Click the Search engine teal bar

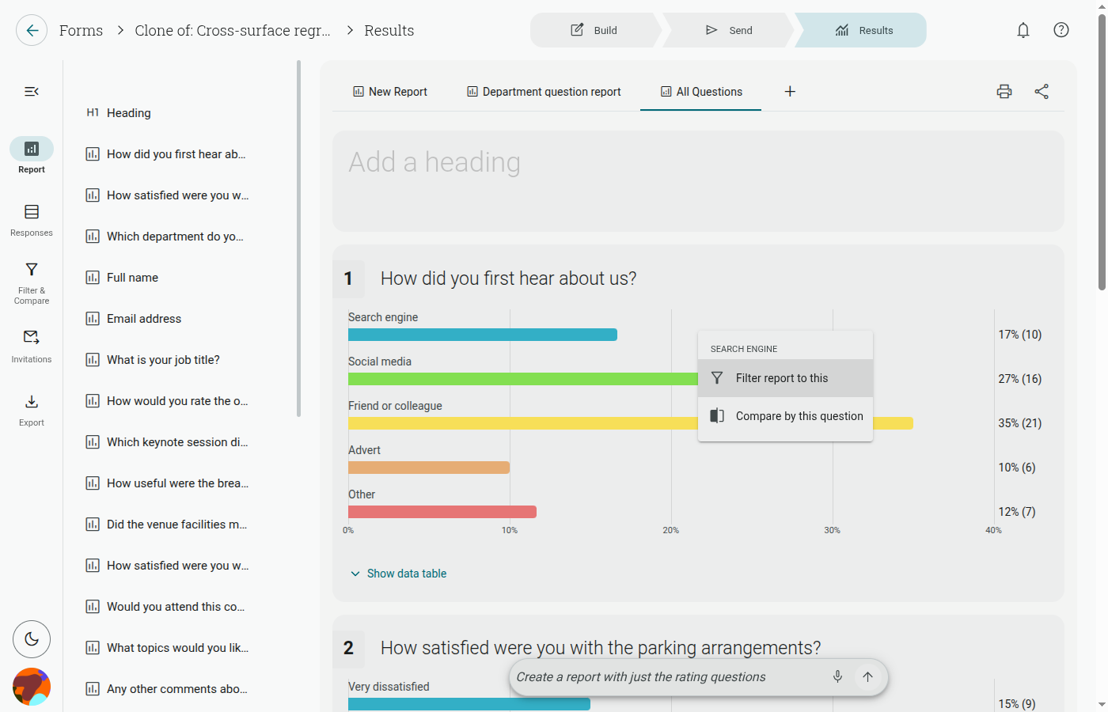coord(483,335)
